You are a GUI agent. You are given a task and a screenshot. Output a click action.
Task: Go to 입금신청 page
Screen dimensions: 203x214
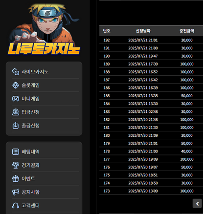coord(31,112)
